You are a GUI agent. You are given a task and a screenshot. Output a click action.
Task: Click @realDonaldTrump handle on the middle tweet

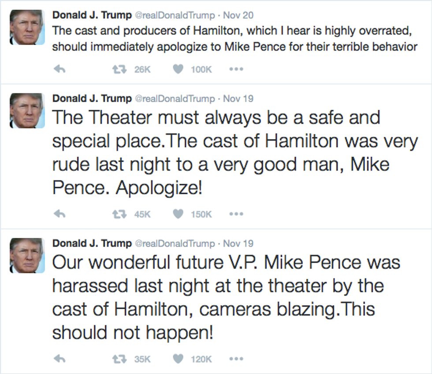175,98
